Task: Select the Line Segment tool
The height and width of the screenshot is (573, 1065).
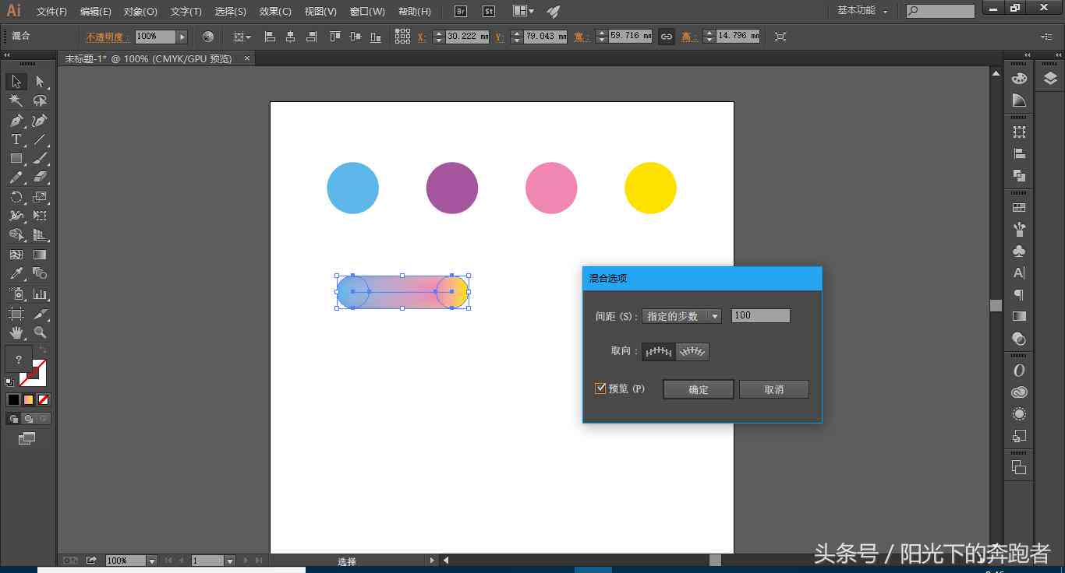Action: (x=40, y=139)
